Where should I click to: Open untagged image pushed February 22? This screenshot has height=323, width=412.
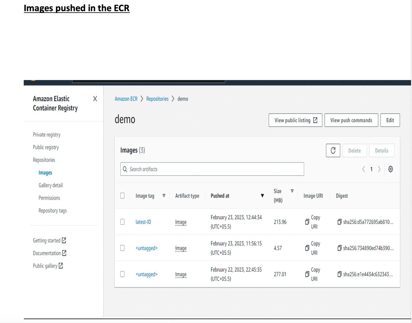pos(146,274)
